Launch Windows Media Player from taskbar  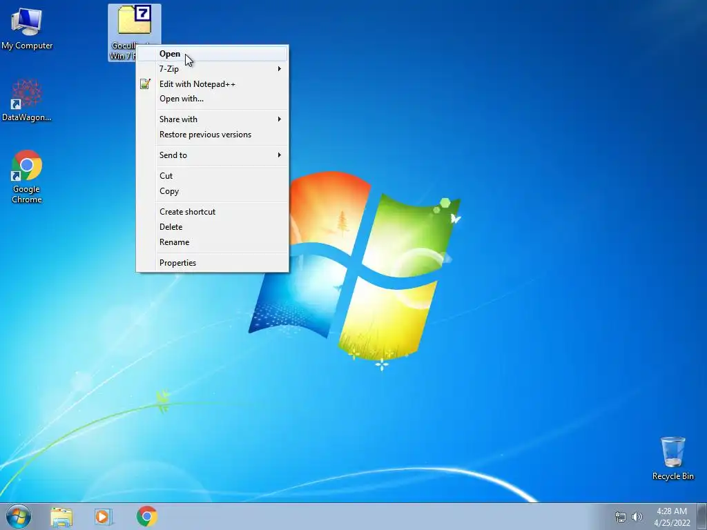104,516
